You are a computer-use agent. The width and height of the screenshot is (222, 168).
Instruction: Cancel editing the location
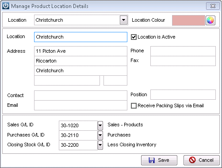point(202,160)
